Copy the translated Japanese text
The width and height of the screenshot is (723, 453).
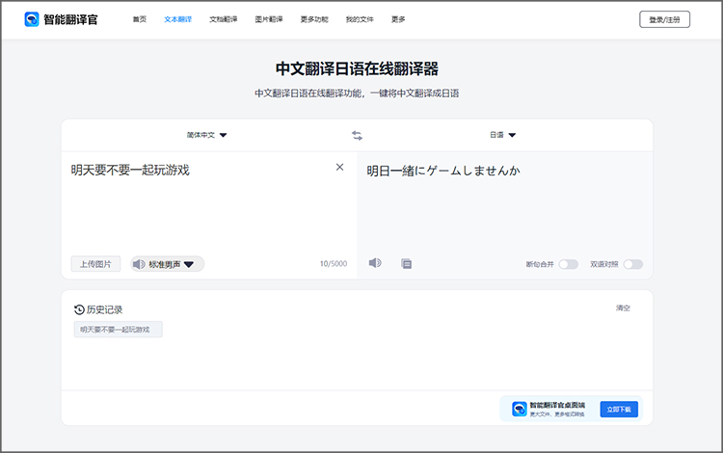(407, 263)
